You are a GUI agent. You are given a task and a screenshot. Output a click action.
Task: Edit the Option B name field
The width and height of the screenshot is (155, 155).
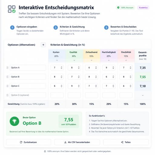point(28,77)
